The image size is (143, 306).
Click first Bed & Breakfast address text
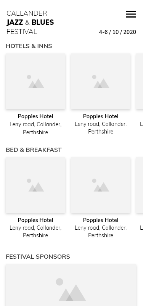[35, 232]
